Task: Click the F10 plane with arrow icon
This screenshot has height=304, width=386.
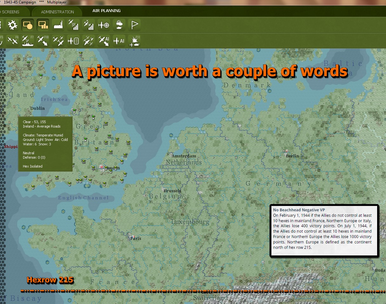Action: (43, 41)
